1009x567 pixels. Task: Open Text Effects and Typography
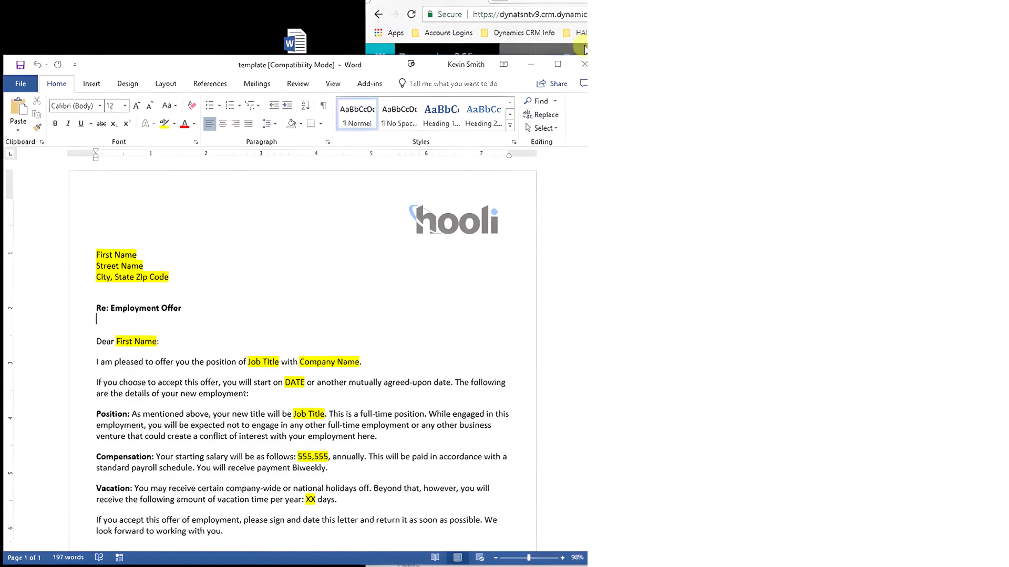pyautogui.click(x=145, y=123)
